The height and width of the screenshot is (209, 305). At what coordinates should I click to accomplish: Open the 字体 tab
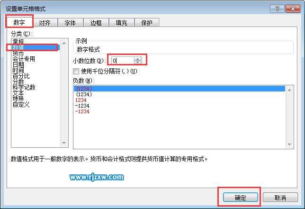point(70,23)
